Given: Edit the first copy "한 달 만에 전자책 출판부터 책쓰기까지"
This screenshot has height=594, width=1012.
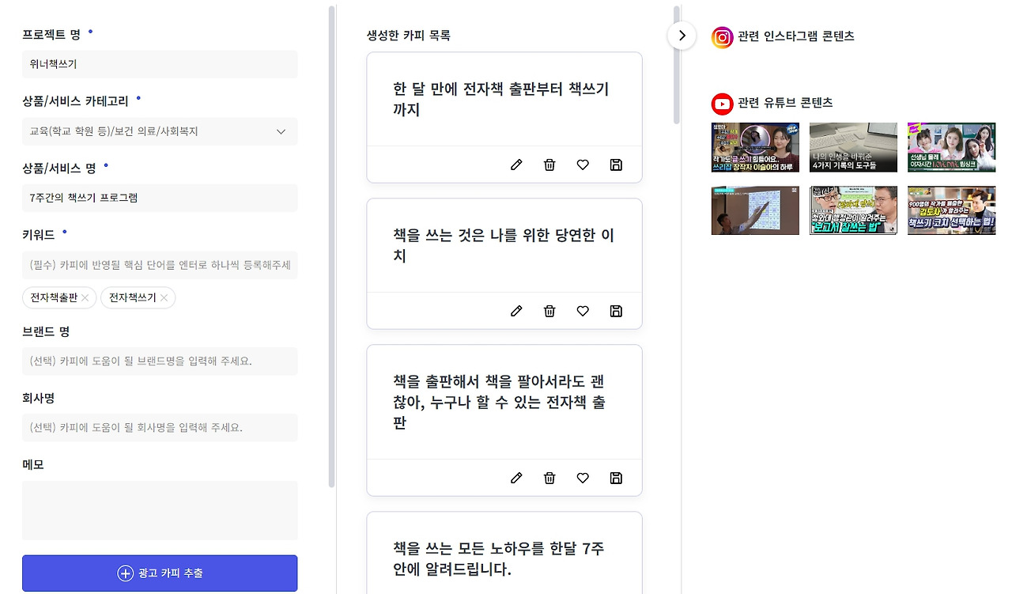Looking at the screenshot, I should click(516, 165).
